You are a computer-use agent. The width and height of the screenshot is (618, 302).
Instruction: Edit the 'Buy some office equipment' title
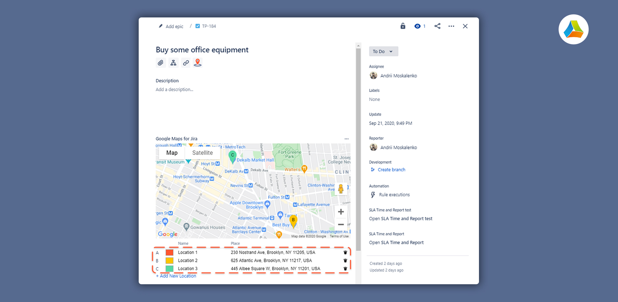(202, 50)
